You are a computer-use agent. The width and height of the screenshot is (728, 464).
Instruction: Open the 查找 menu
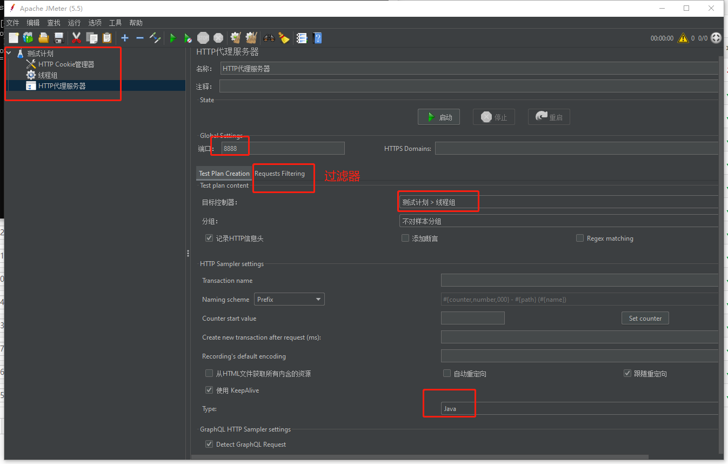54,23
